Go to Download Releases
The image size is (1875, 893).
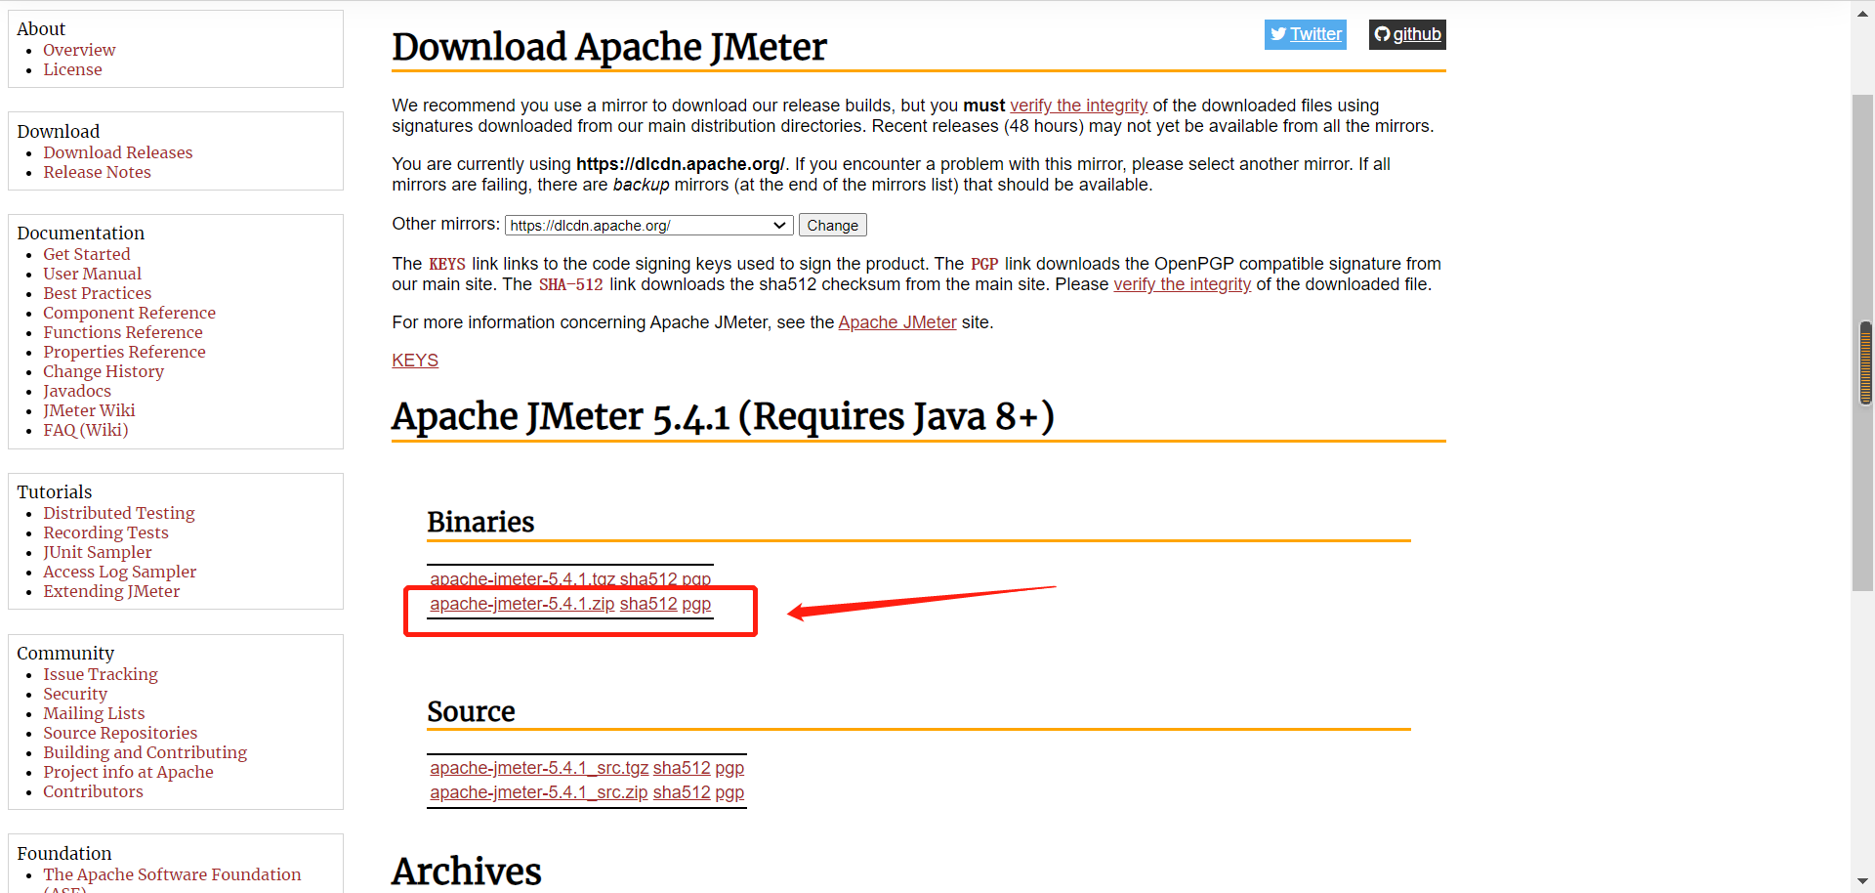tap(117, 152)
